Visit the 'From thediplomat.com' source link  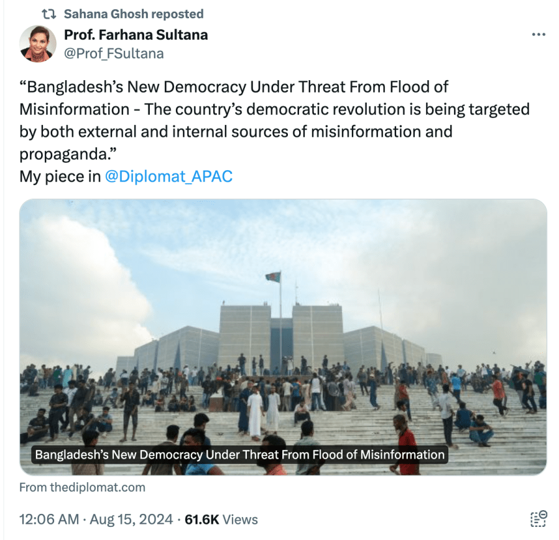(82, 487)
